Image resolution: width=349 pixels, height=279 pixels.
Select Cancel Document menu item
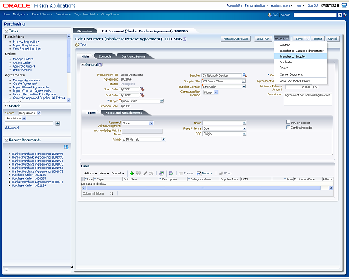300,75
